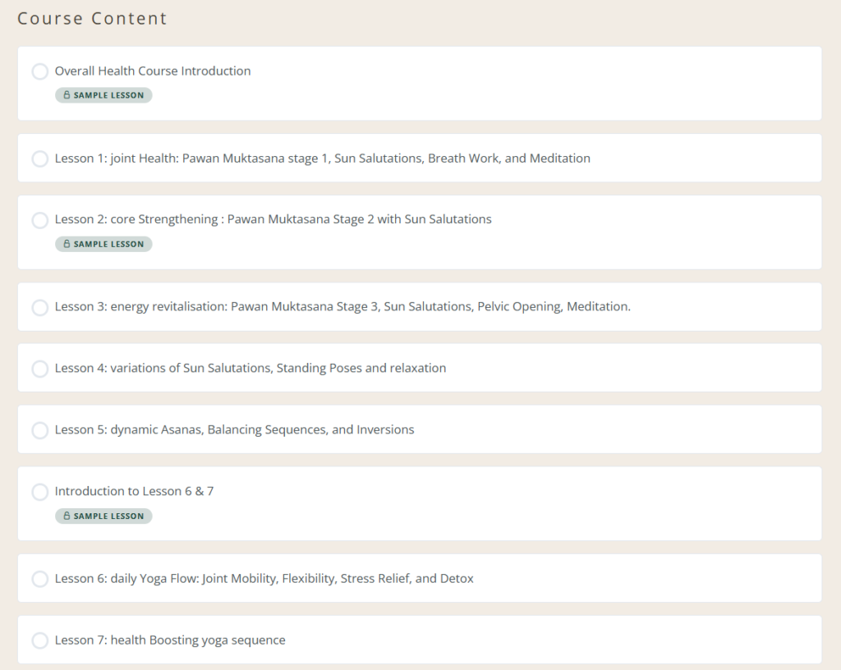The image size is (841, 670).
Task: View Lesson 4: variations of Sun Salutations
Action: click(x=250, y=369)
